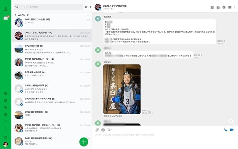Collapse the chat list panel arrow
This screenshot has height=149, width=238.
90,7
